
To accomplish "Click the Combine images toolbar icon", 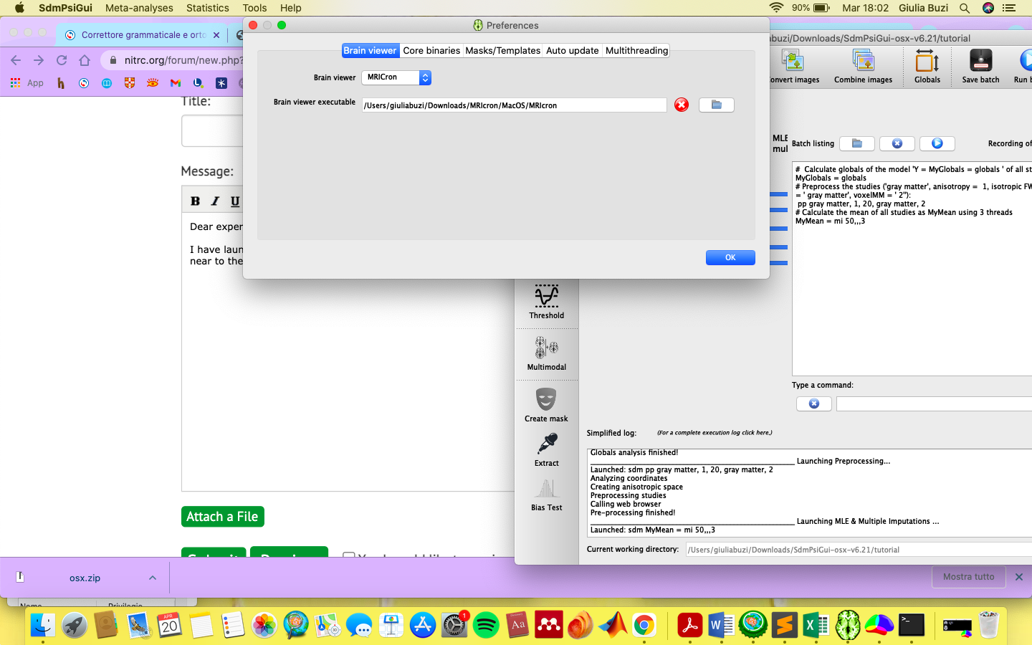I will click(x=863, y=62).
